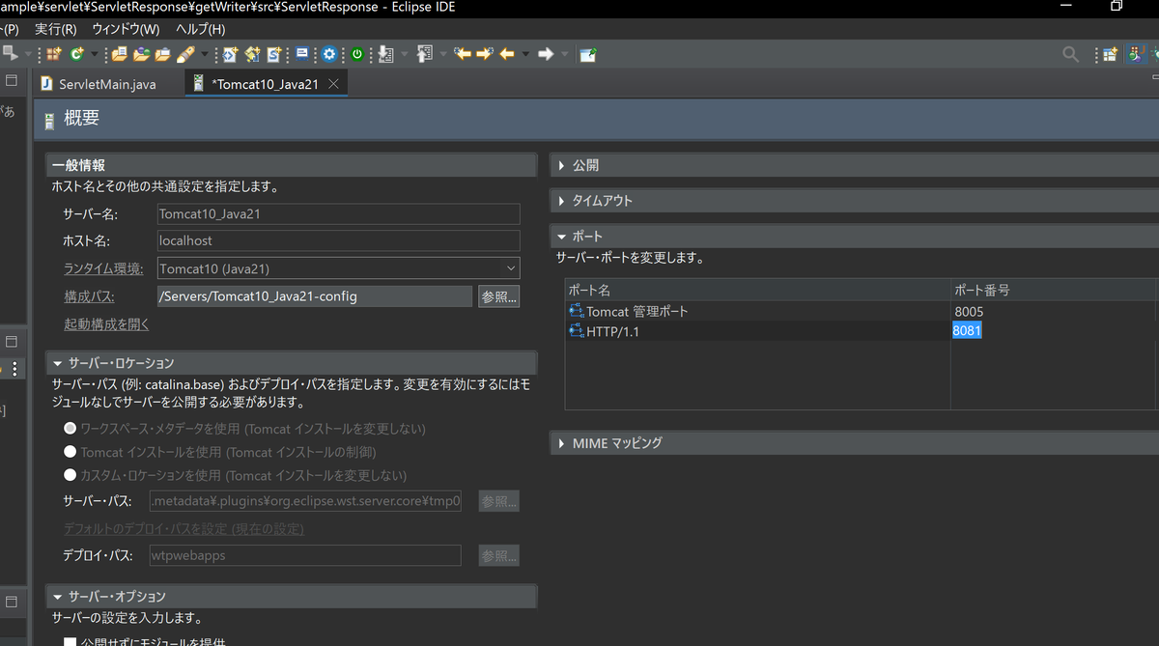Select 'カスタム・ロケーションを使用' radio option
Screen dimensions: 1159x646
click(71, 475)
